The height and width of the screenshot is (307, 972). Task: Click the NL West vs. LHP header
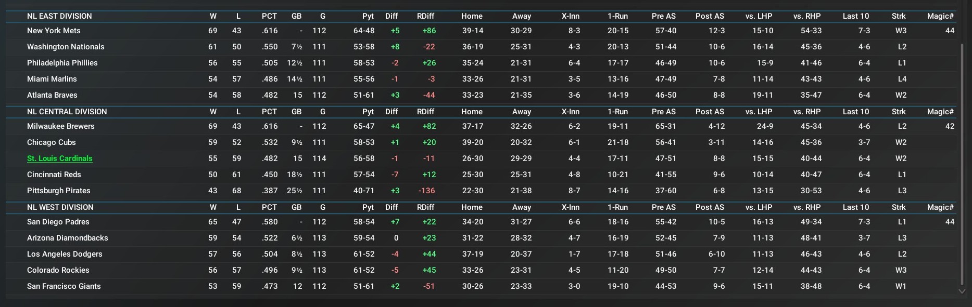click(759, 207)
